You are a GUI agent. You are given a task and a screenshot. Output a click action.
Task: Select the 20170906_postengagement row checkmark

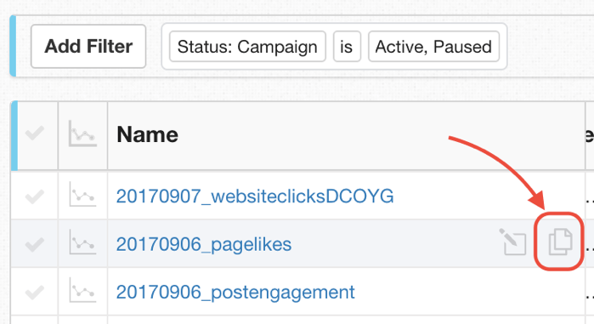[35, 293]
